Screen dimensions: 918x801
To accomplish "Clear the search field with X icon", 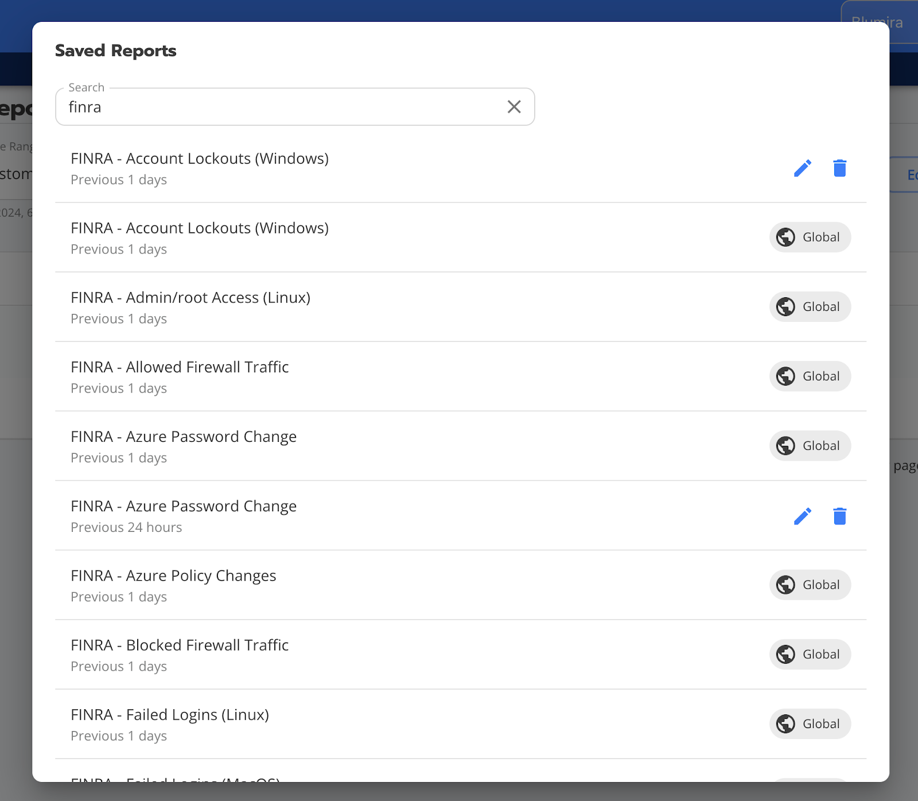I will (514, 107).
